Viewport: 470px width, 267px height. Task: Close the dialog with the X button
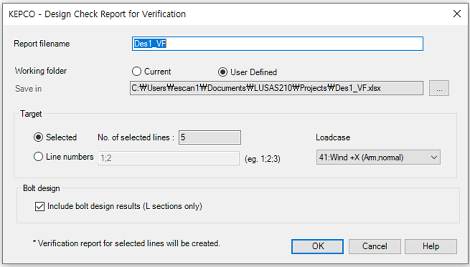tap(456, 14)
